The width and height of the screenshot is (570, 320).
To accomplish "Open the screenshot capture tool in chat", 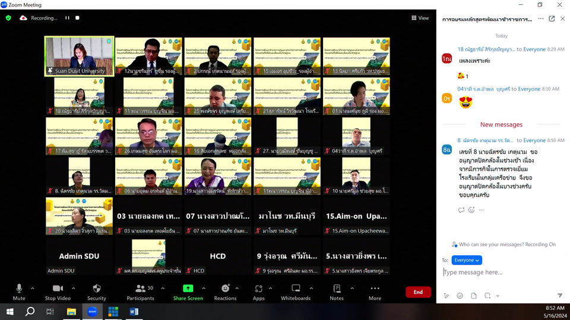I will click(x=487, y=296).
